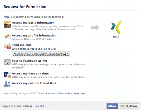Click the Post to Facebook as me heading
141x110 pixels.
pos(29,61)
